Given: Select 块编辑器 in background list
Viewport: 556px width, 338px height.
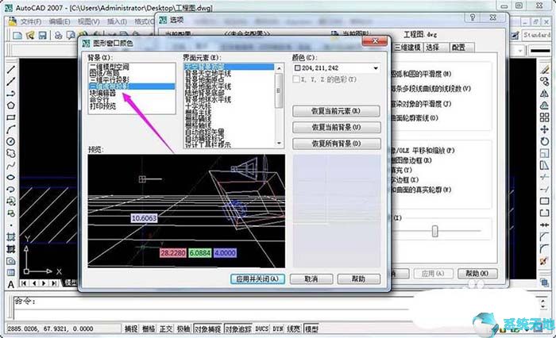Looking at the screenshot, I should [102, 93].
